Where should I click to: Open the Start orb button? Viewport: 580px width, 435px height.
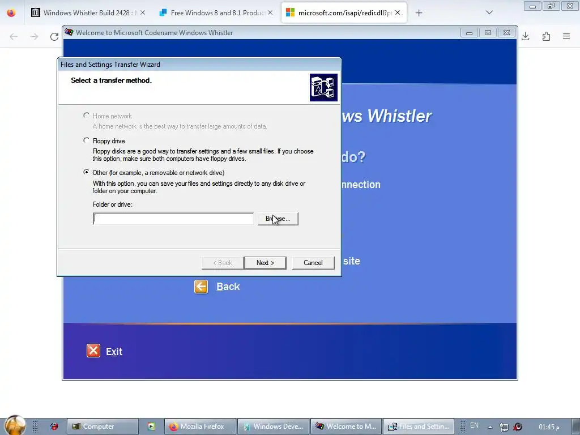point(15,425)
